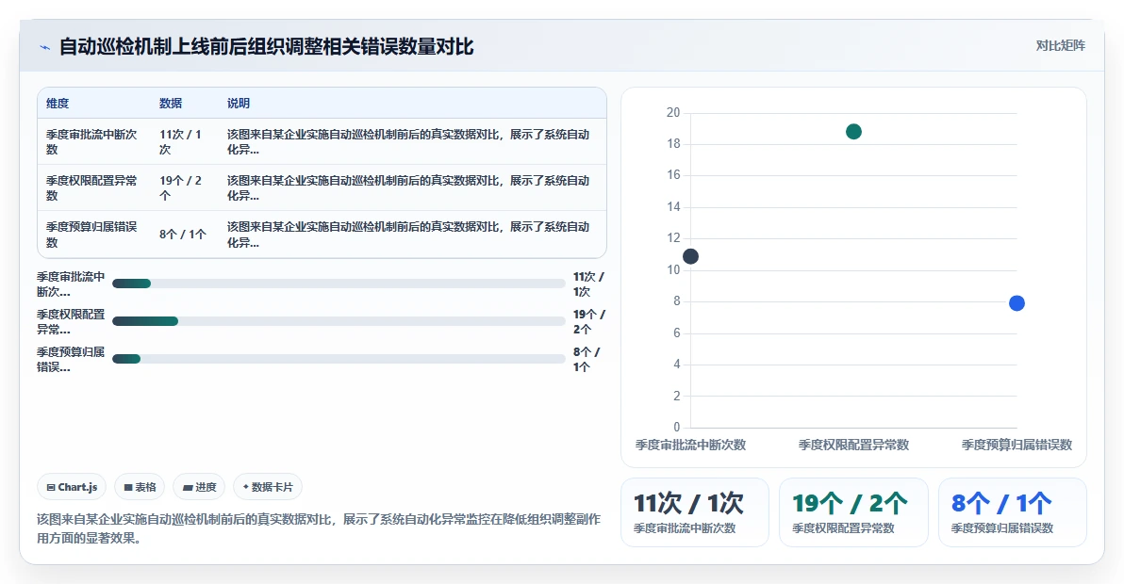Click the 数据卡片 tag chip
The image size is (1124, 584).
pos(268,487)
